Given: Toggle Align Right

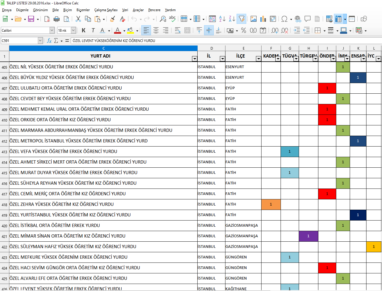Looking at the screenshot, I should [166, 31].
